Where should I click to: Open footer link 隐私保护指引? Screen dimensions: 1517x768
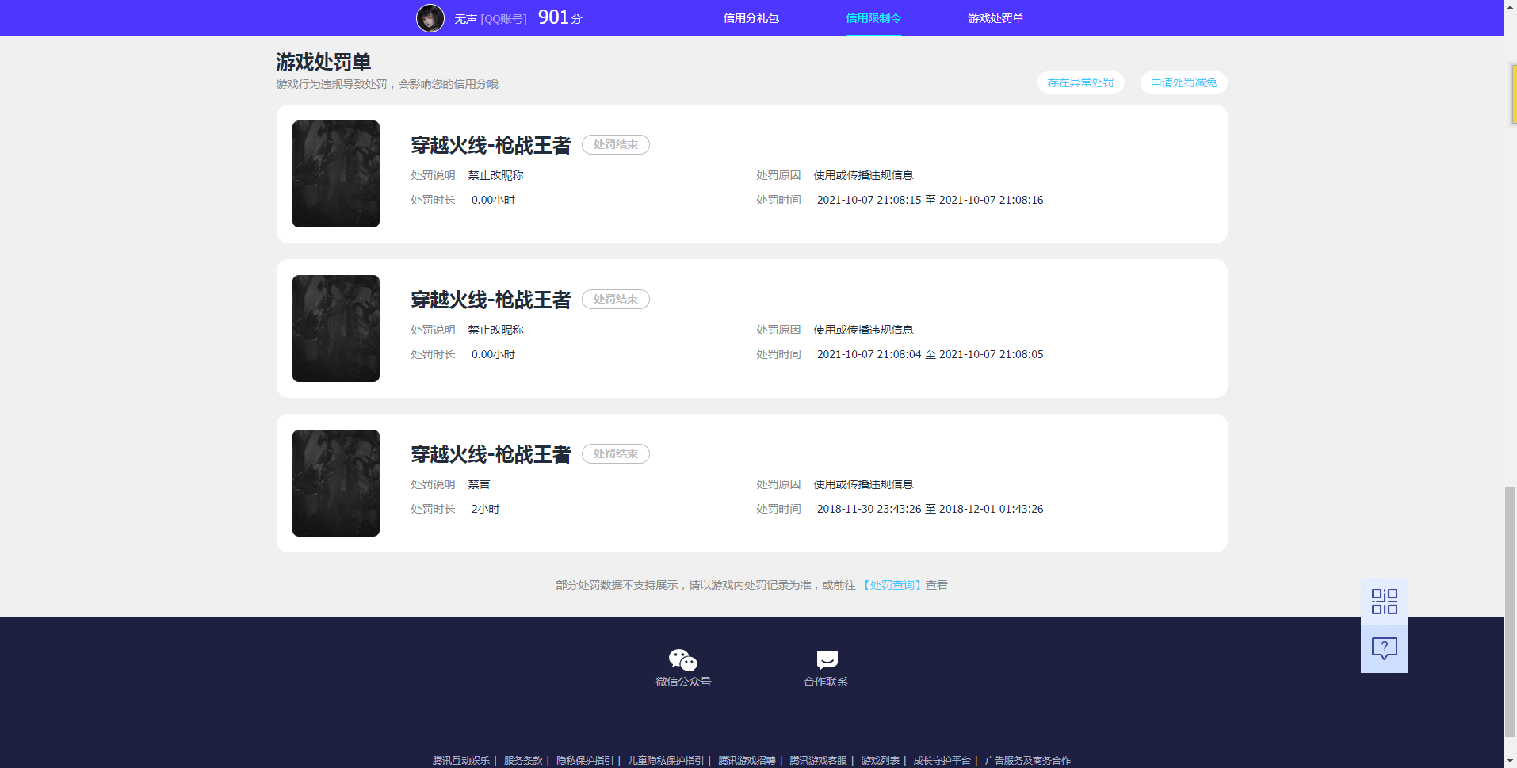[x=585, y=760]
